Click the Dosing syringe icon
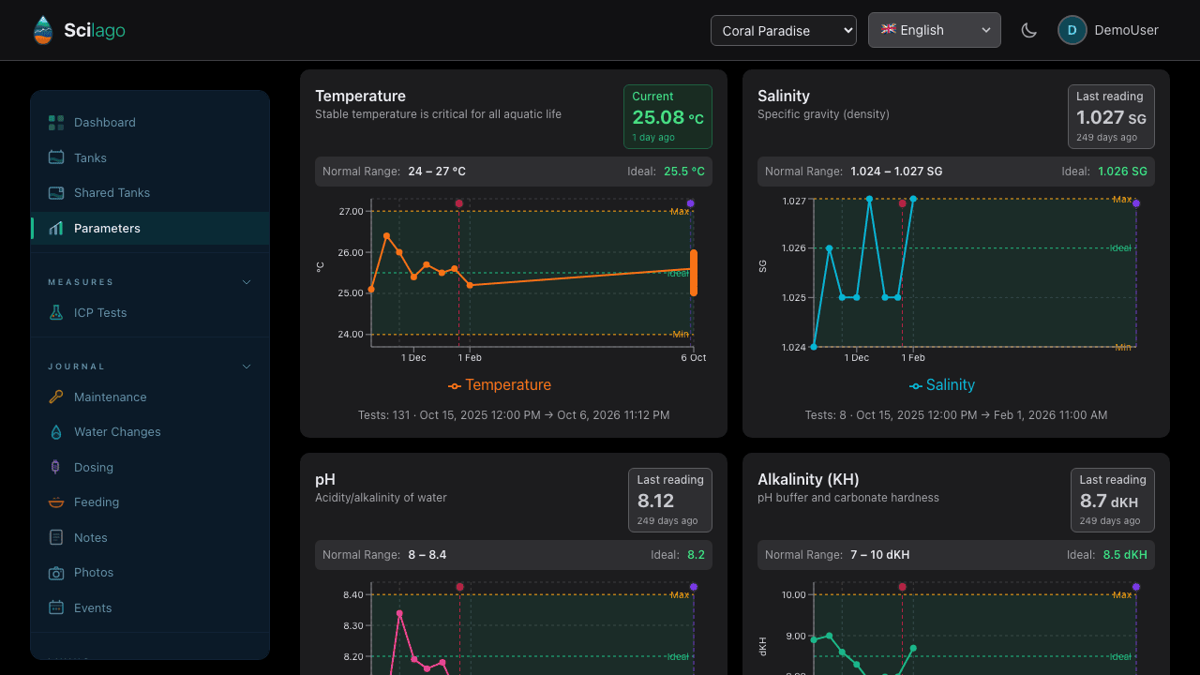Screen dimensions: 1200x675 (x=56, y=467)
